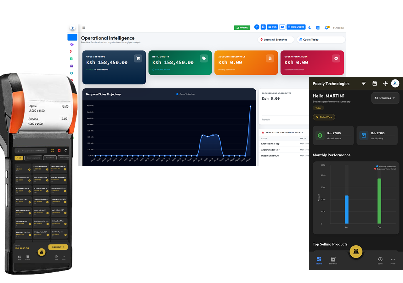Image resolution: width=403 pixels, height=283 pixels.
Task: Click the calculator icon next to the plus button
Action: [x=263, y=27]
